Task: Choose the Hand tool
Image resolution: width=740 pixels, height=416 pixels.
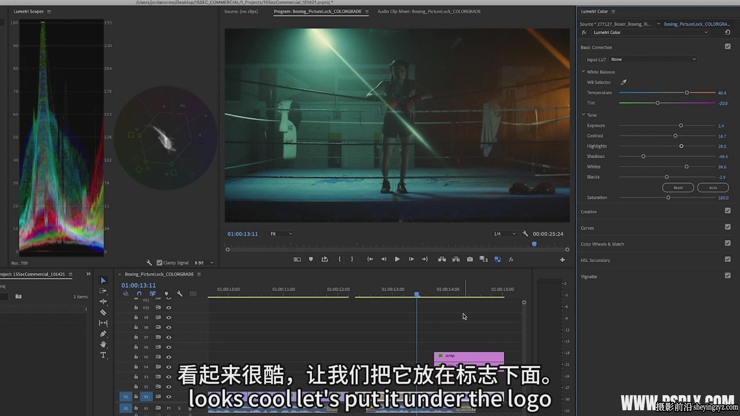Action: click(103, 344)
